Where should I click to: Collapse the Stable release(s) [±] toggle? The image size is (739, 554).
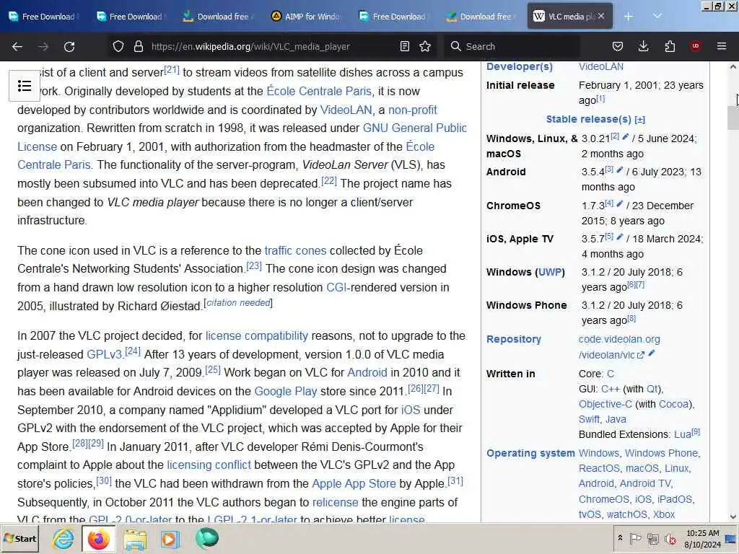coord(639,120)
